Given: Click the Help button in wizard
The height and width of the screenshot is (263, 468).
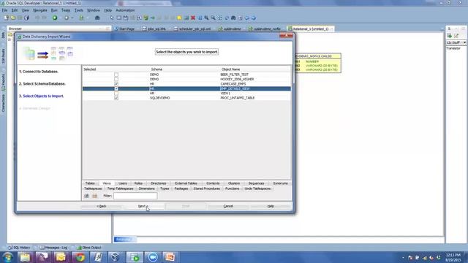Looking at the screenshot, I should coord(271,206).
